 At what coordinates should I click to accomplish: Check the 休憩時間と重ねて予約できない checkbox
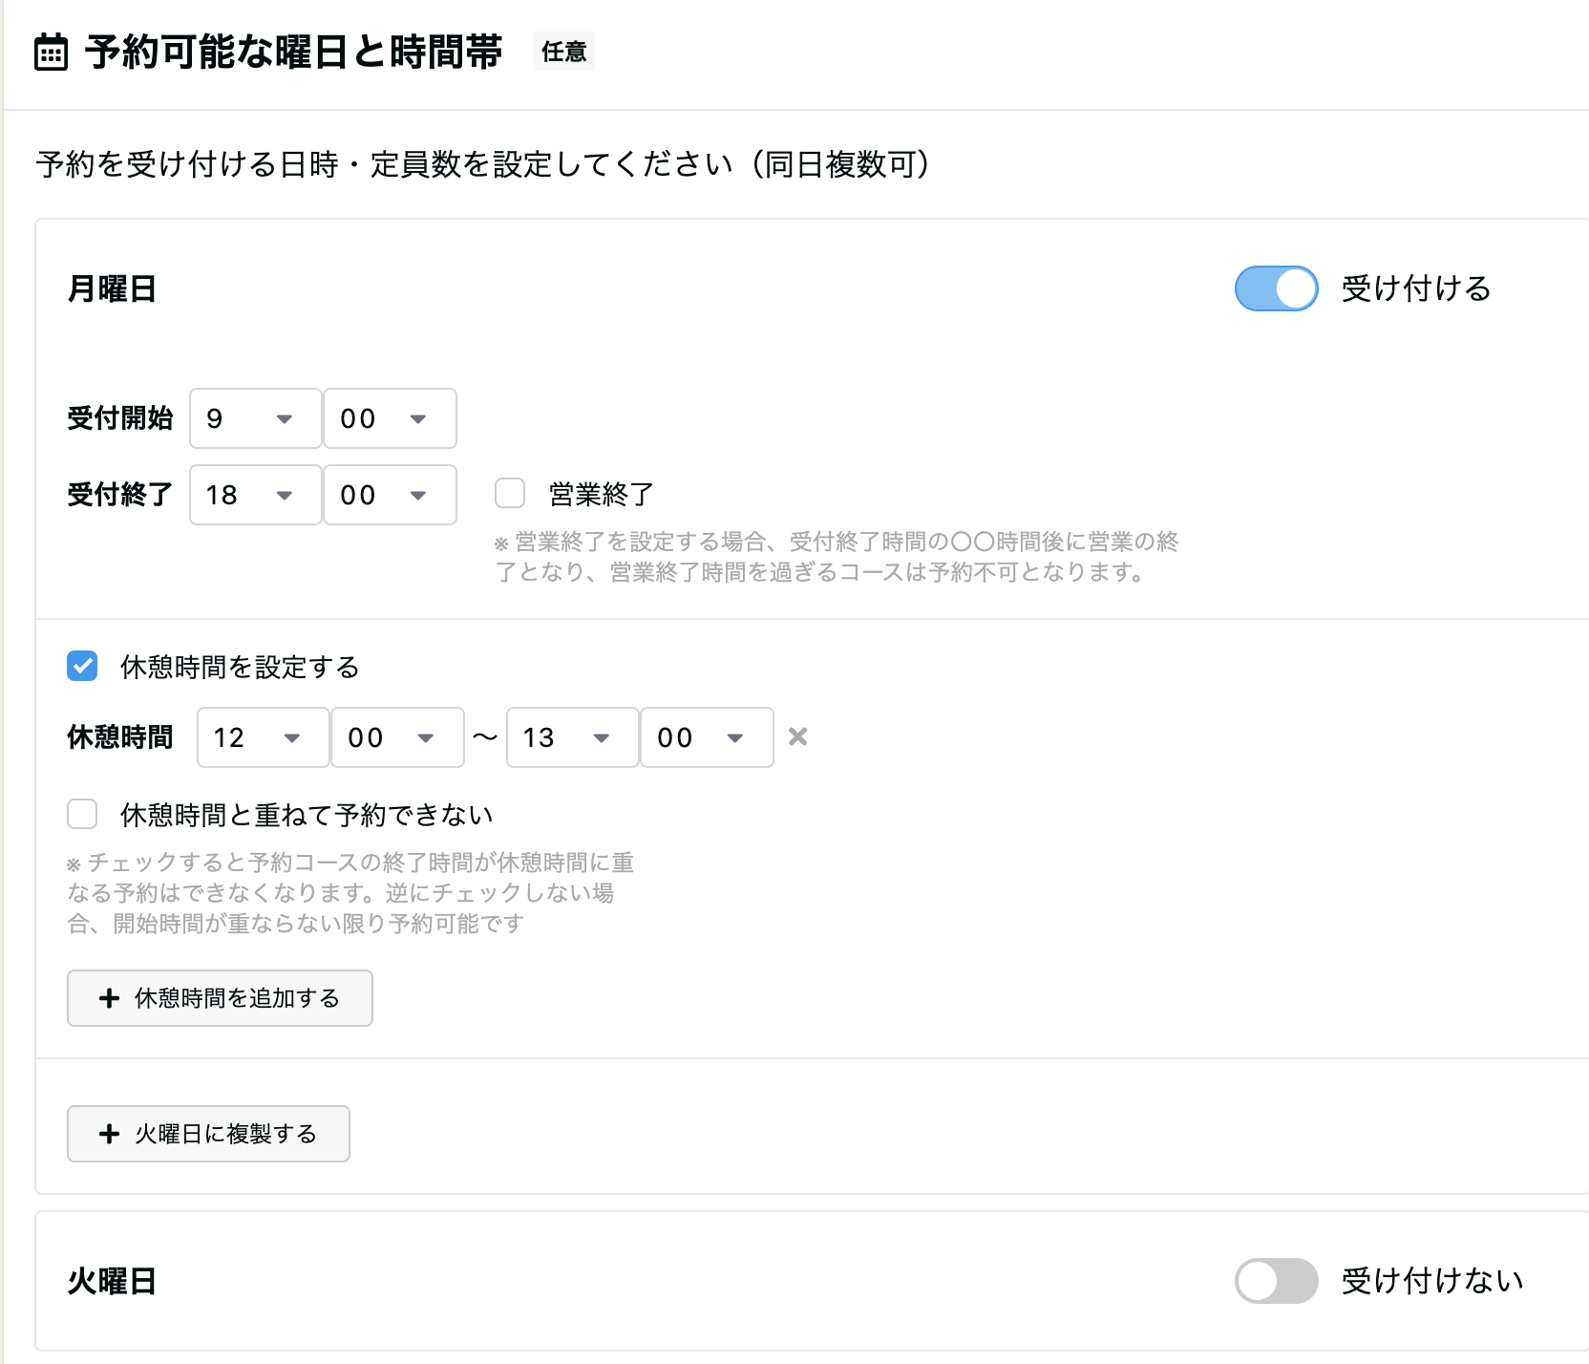82,814
